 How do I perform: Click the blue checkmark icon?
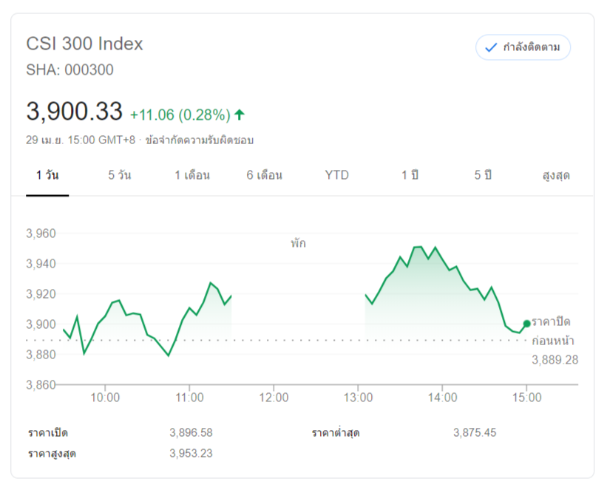coord(490,48)
